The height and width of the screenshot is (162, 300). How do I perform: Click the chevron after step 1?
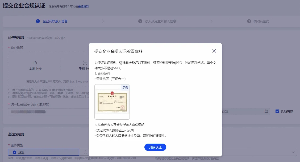click(x=103, y=21)
